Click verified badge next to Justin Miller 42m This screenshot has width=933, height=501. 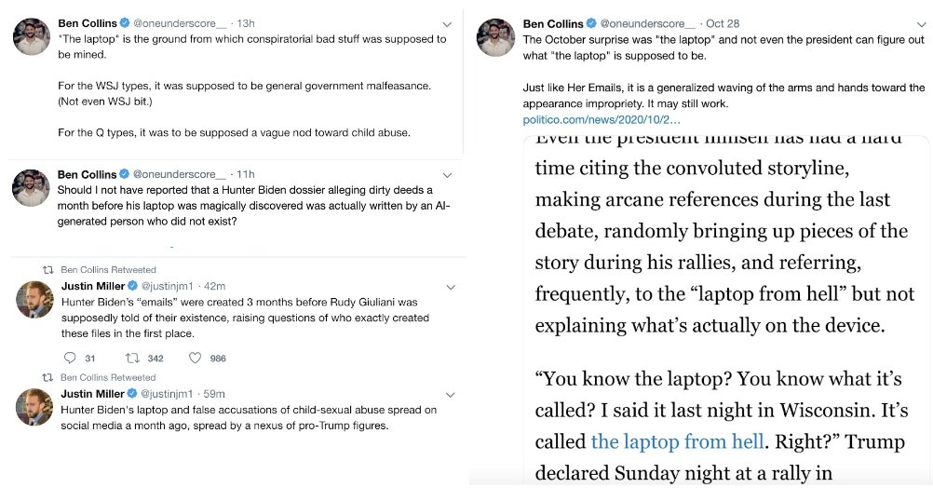point(133,286)
